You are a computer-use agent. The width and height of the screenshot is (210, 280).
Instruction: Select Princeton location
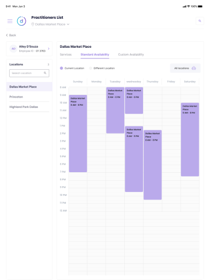(29, 97)
